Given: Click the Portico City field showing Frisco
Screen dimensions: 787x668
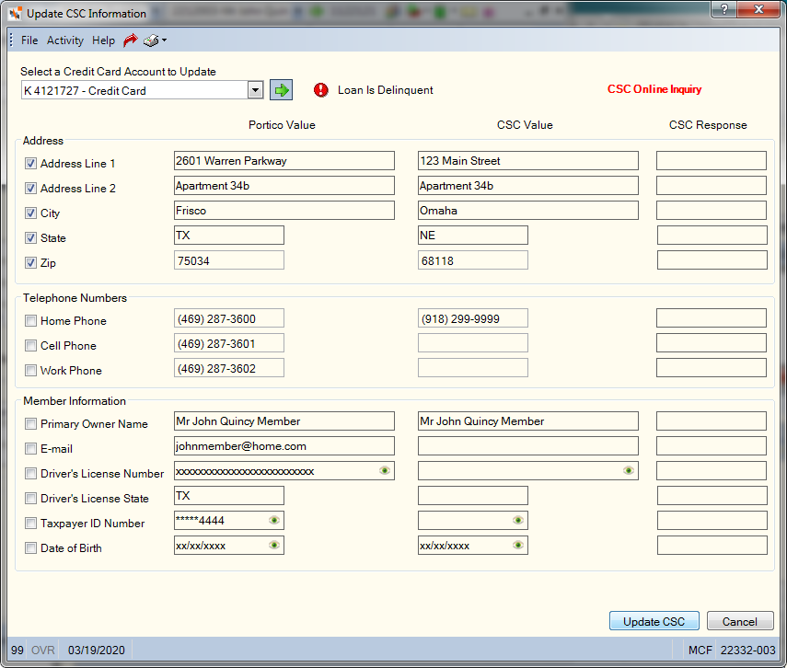Looking at the screenshot, I should (284, 211).
